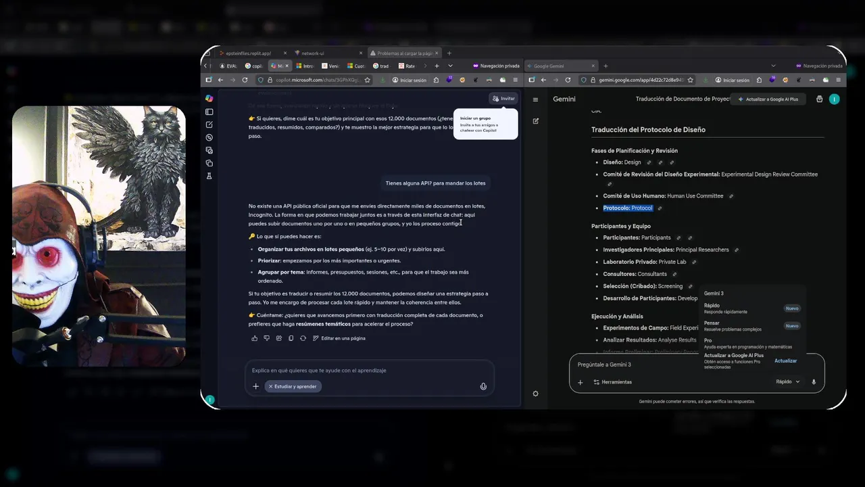Open Herramientas in Gemini prompt box

(x=612, y=382)
